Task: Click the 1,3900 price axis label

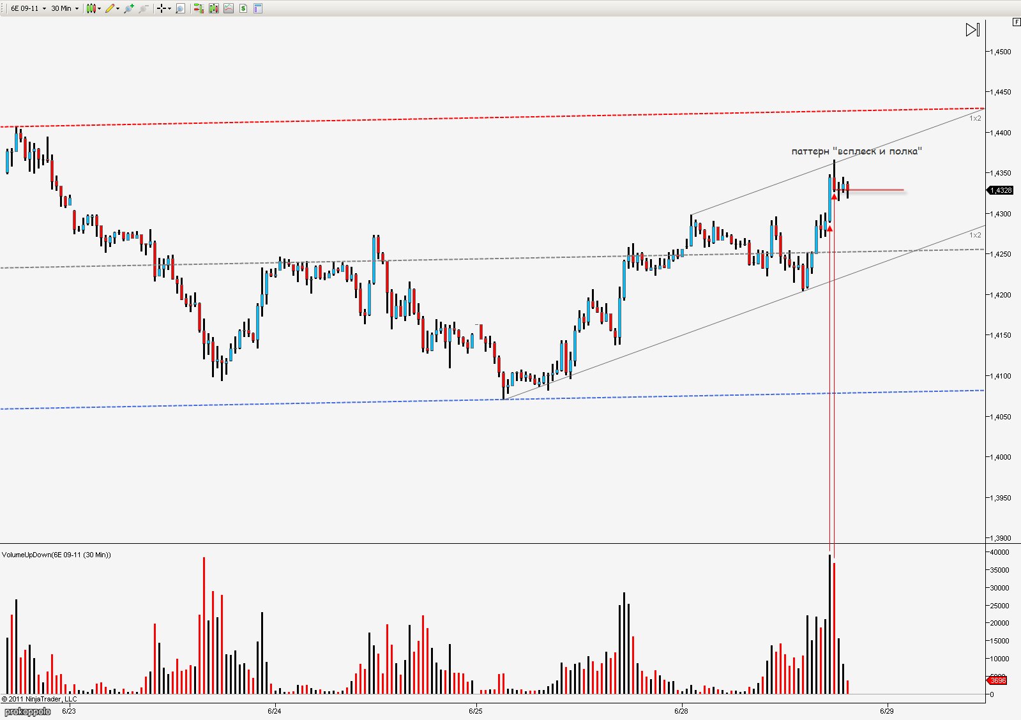Action: (1001, 538)
